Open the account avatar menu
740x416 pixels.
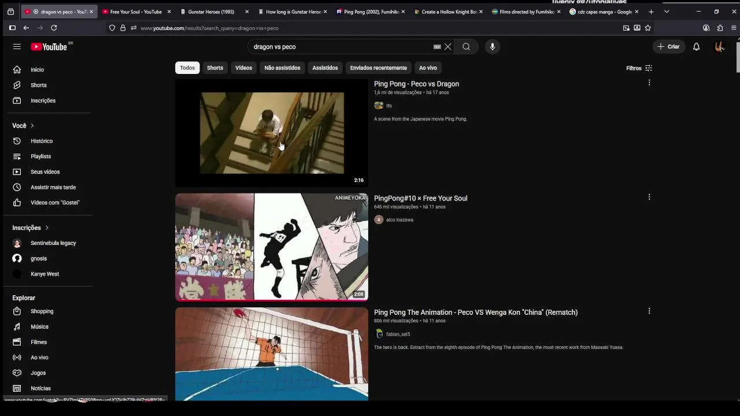[719, 47]
